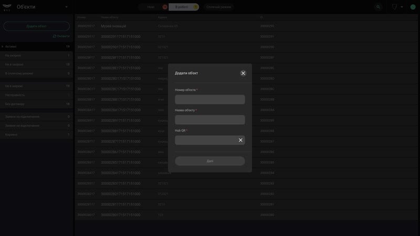Image resolution: width=420 pixels, height=236 pixels.
Task: Switch to the 'Сплячий режим' tab
Action: (x=218, y=7)
